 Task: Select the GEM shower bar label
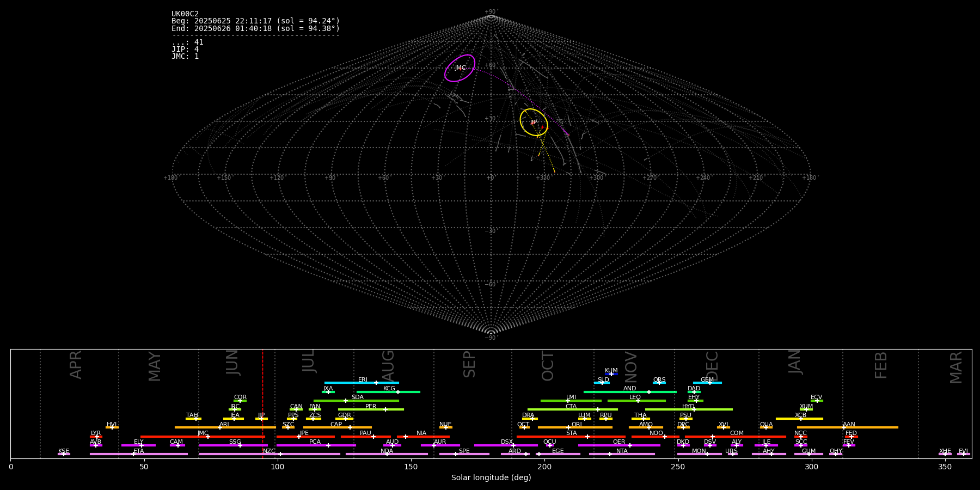coord(707,380)
